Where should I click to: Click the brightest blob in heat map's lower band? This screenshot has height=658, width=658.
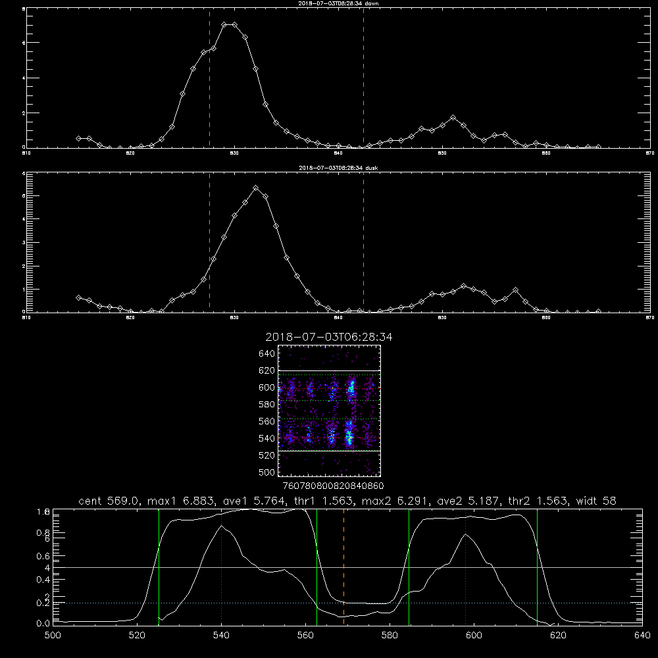click(x=349, y=436)
